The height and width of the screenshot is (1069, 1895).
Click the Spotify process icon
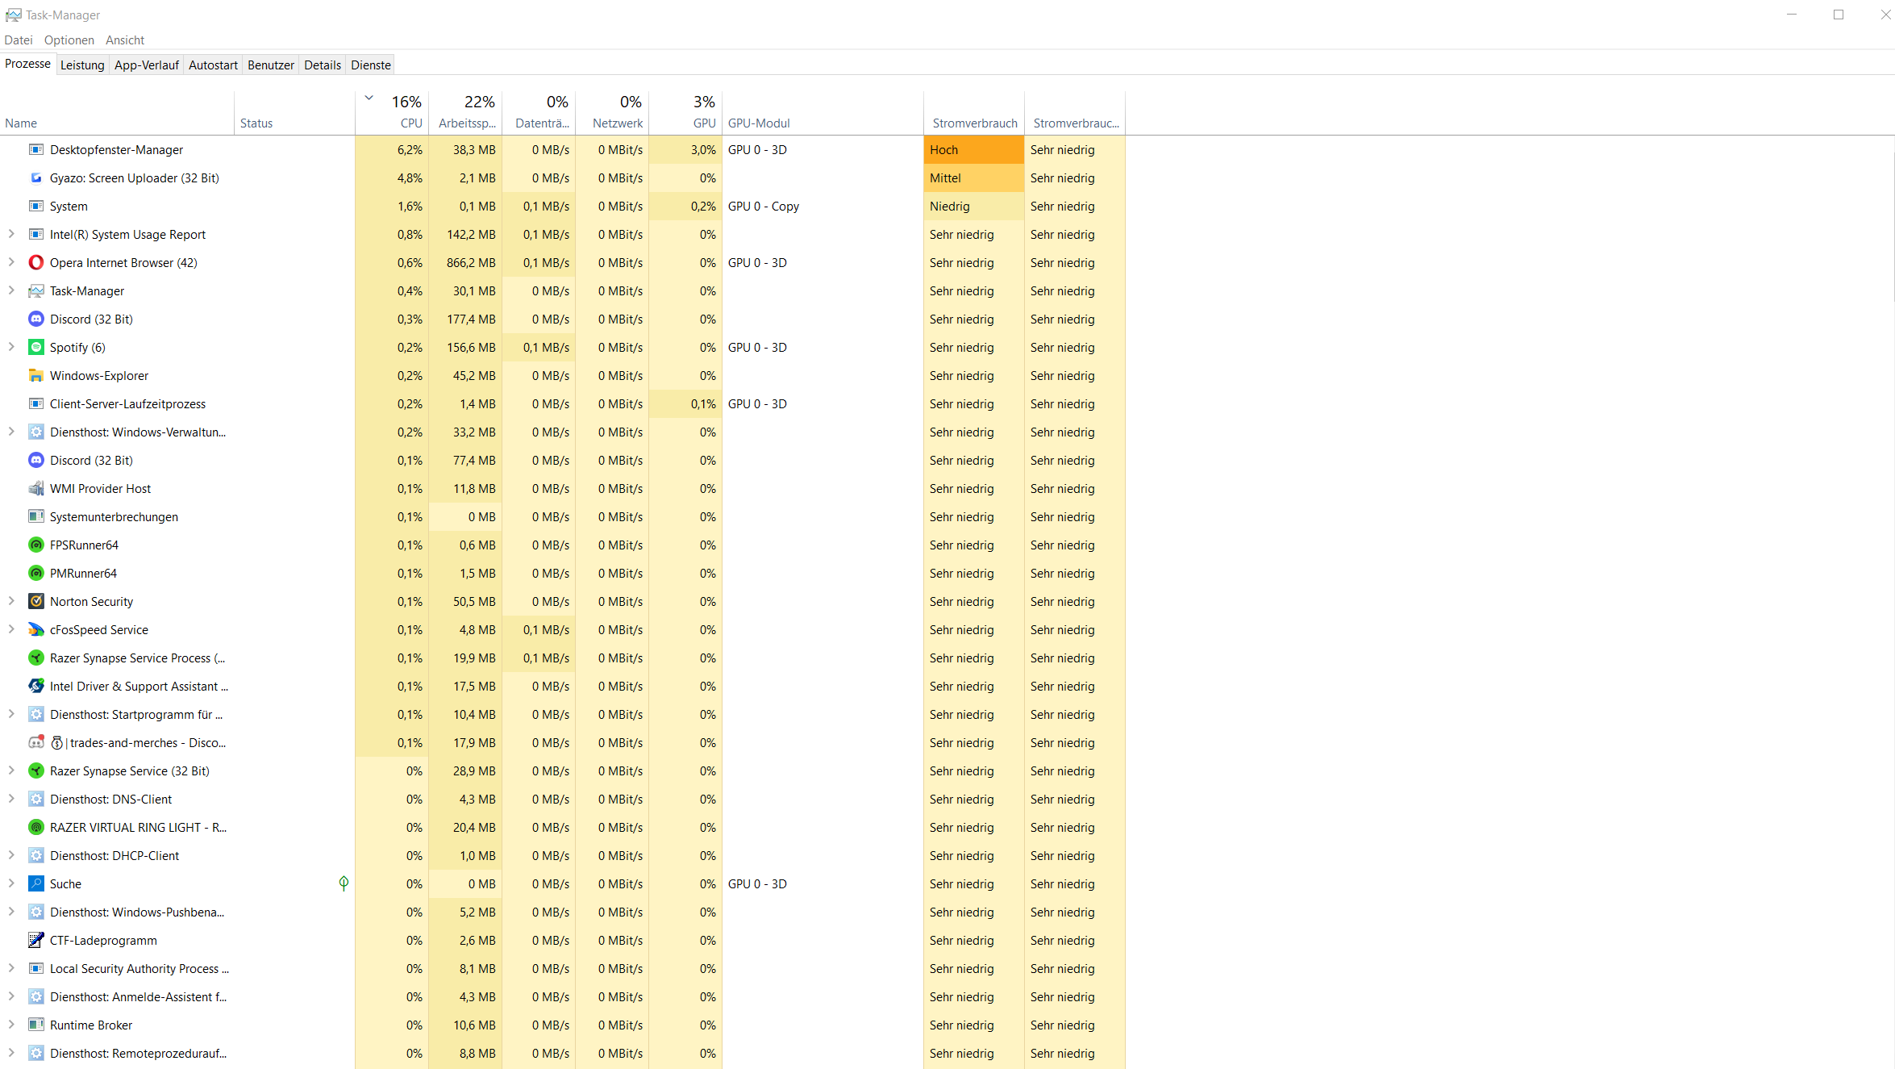coord(36,348)
